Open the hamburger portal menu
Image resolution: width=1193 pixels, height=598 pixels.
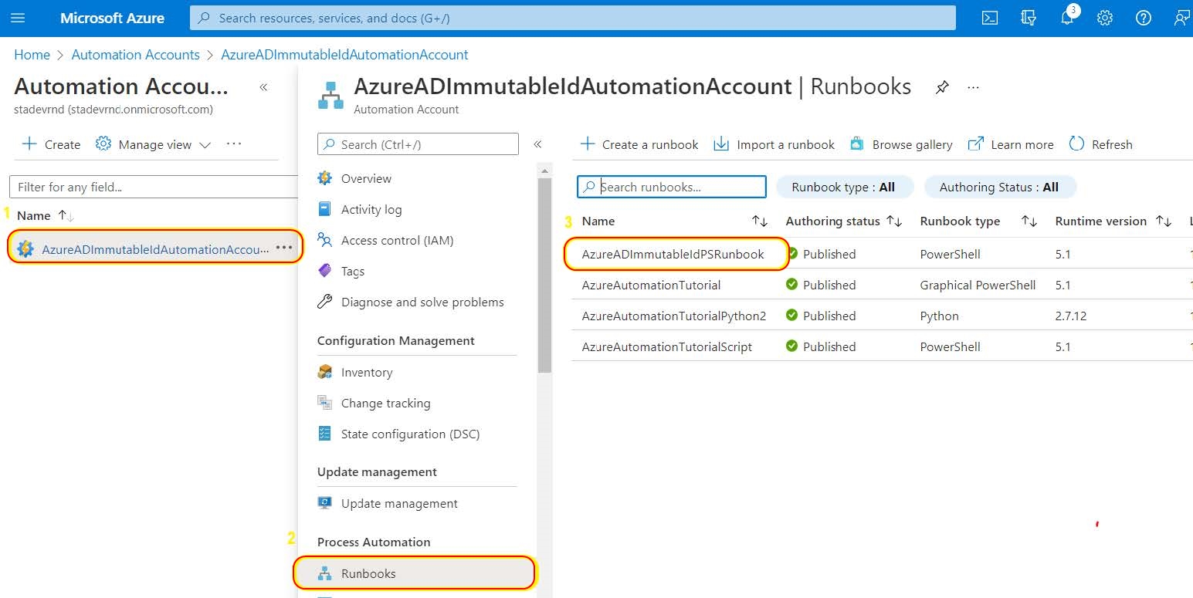pyautogui.click(x=18, y=18)
